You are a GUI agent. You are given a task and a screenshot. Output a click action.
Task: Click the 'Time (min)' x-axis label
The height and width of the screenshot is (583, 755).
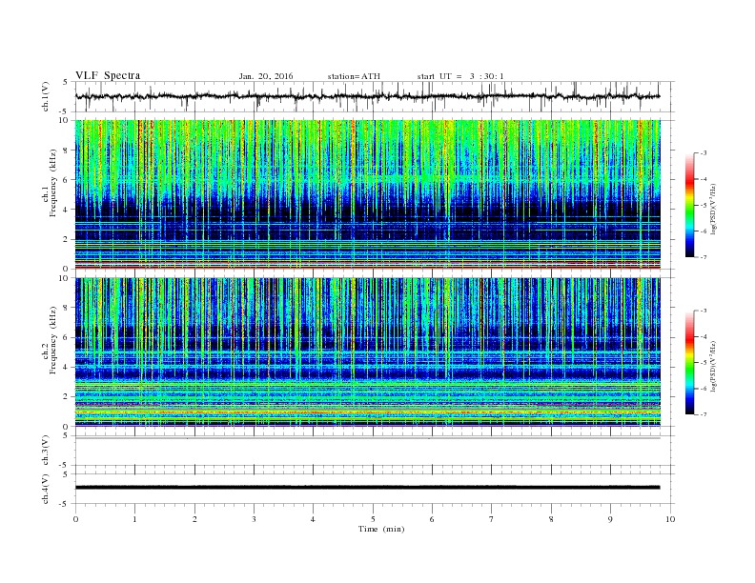click(381, 529)
